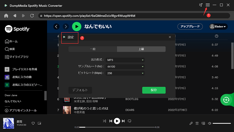The image size is (234, 132).
Task: Click アプリをインストール link
Action: tap(21, 110)
